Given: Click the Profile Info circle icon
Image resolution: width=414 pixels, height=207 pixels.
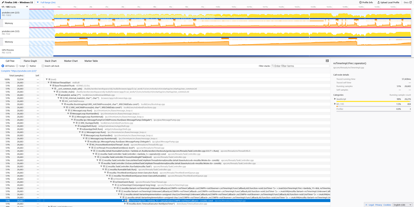Looking at the screenshot, I should tap(361, 2).
